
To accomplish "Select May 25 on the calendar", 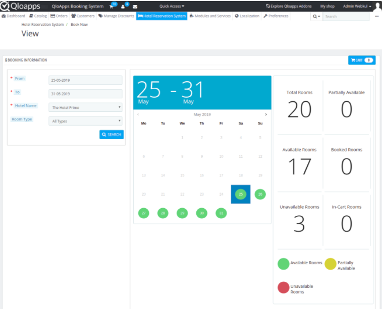I will 241,194.
